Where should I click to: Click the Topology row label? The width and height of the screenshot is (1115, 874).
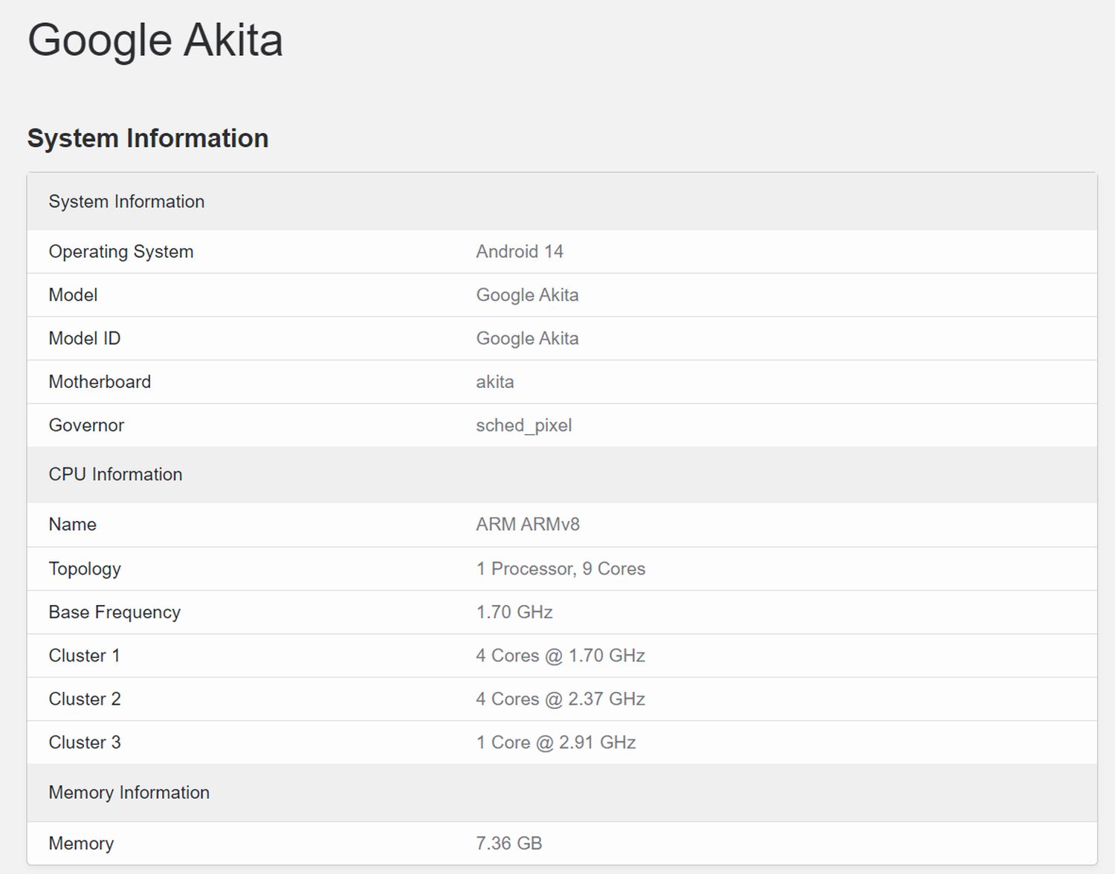(x=84, y=569)
